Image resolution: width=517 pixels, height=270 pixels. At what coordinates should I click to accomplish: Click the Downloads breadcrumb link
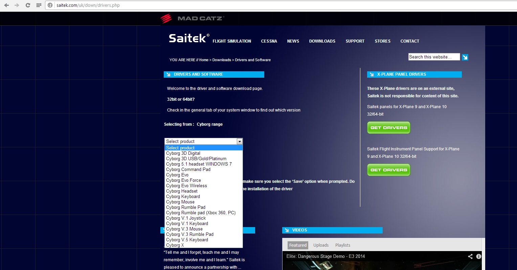point(222,60)
